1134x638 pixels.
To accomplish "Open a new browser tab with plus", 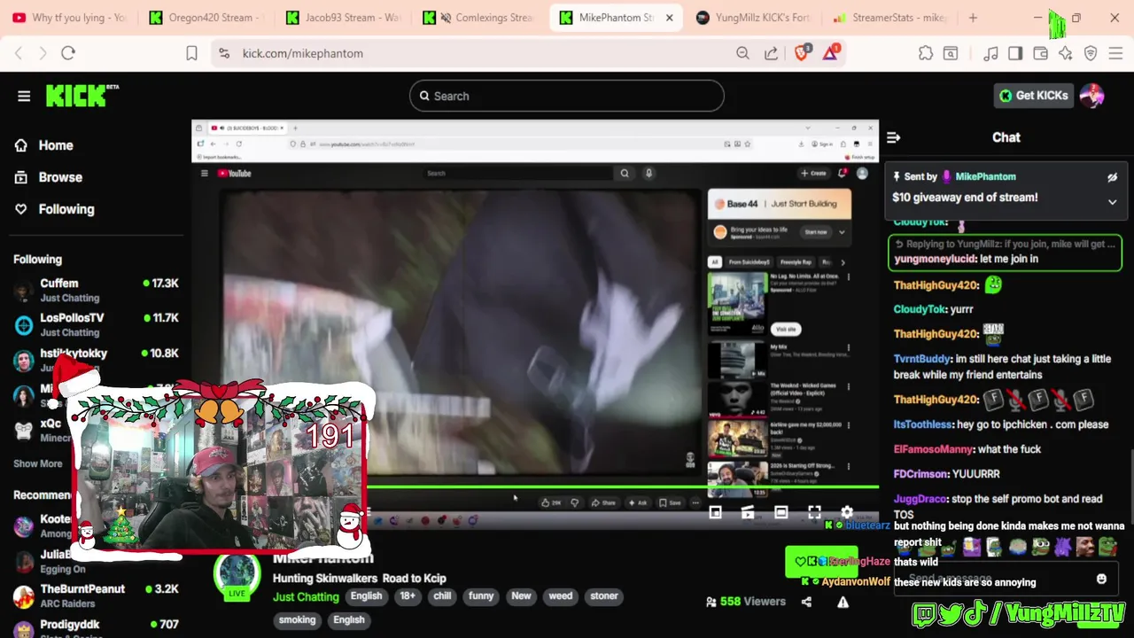I will (973, 18).
